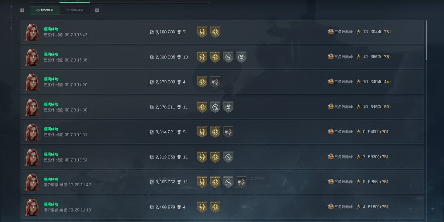
Task: Click the dark gun badge in the 11:47 match
Action: point(241,182)
